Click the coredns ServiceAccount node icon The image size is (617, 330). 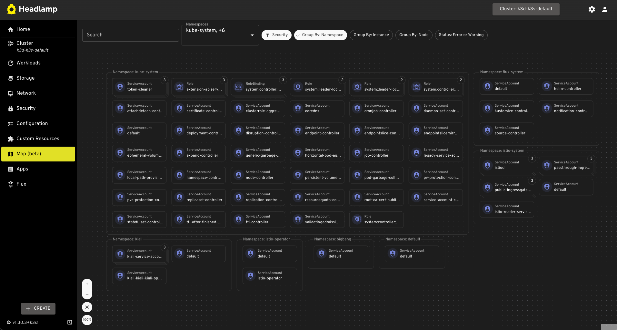click(x=298, y=109)
